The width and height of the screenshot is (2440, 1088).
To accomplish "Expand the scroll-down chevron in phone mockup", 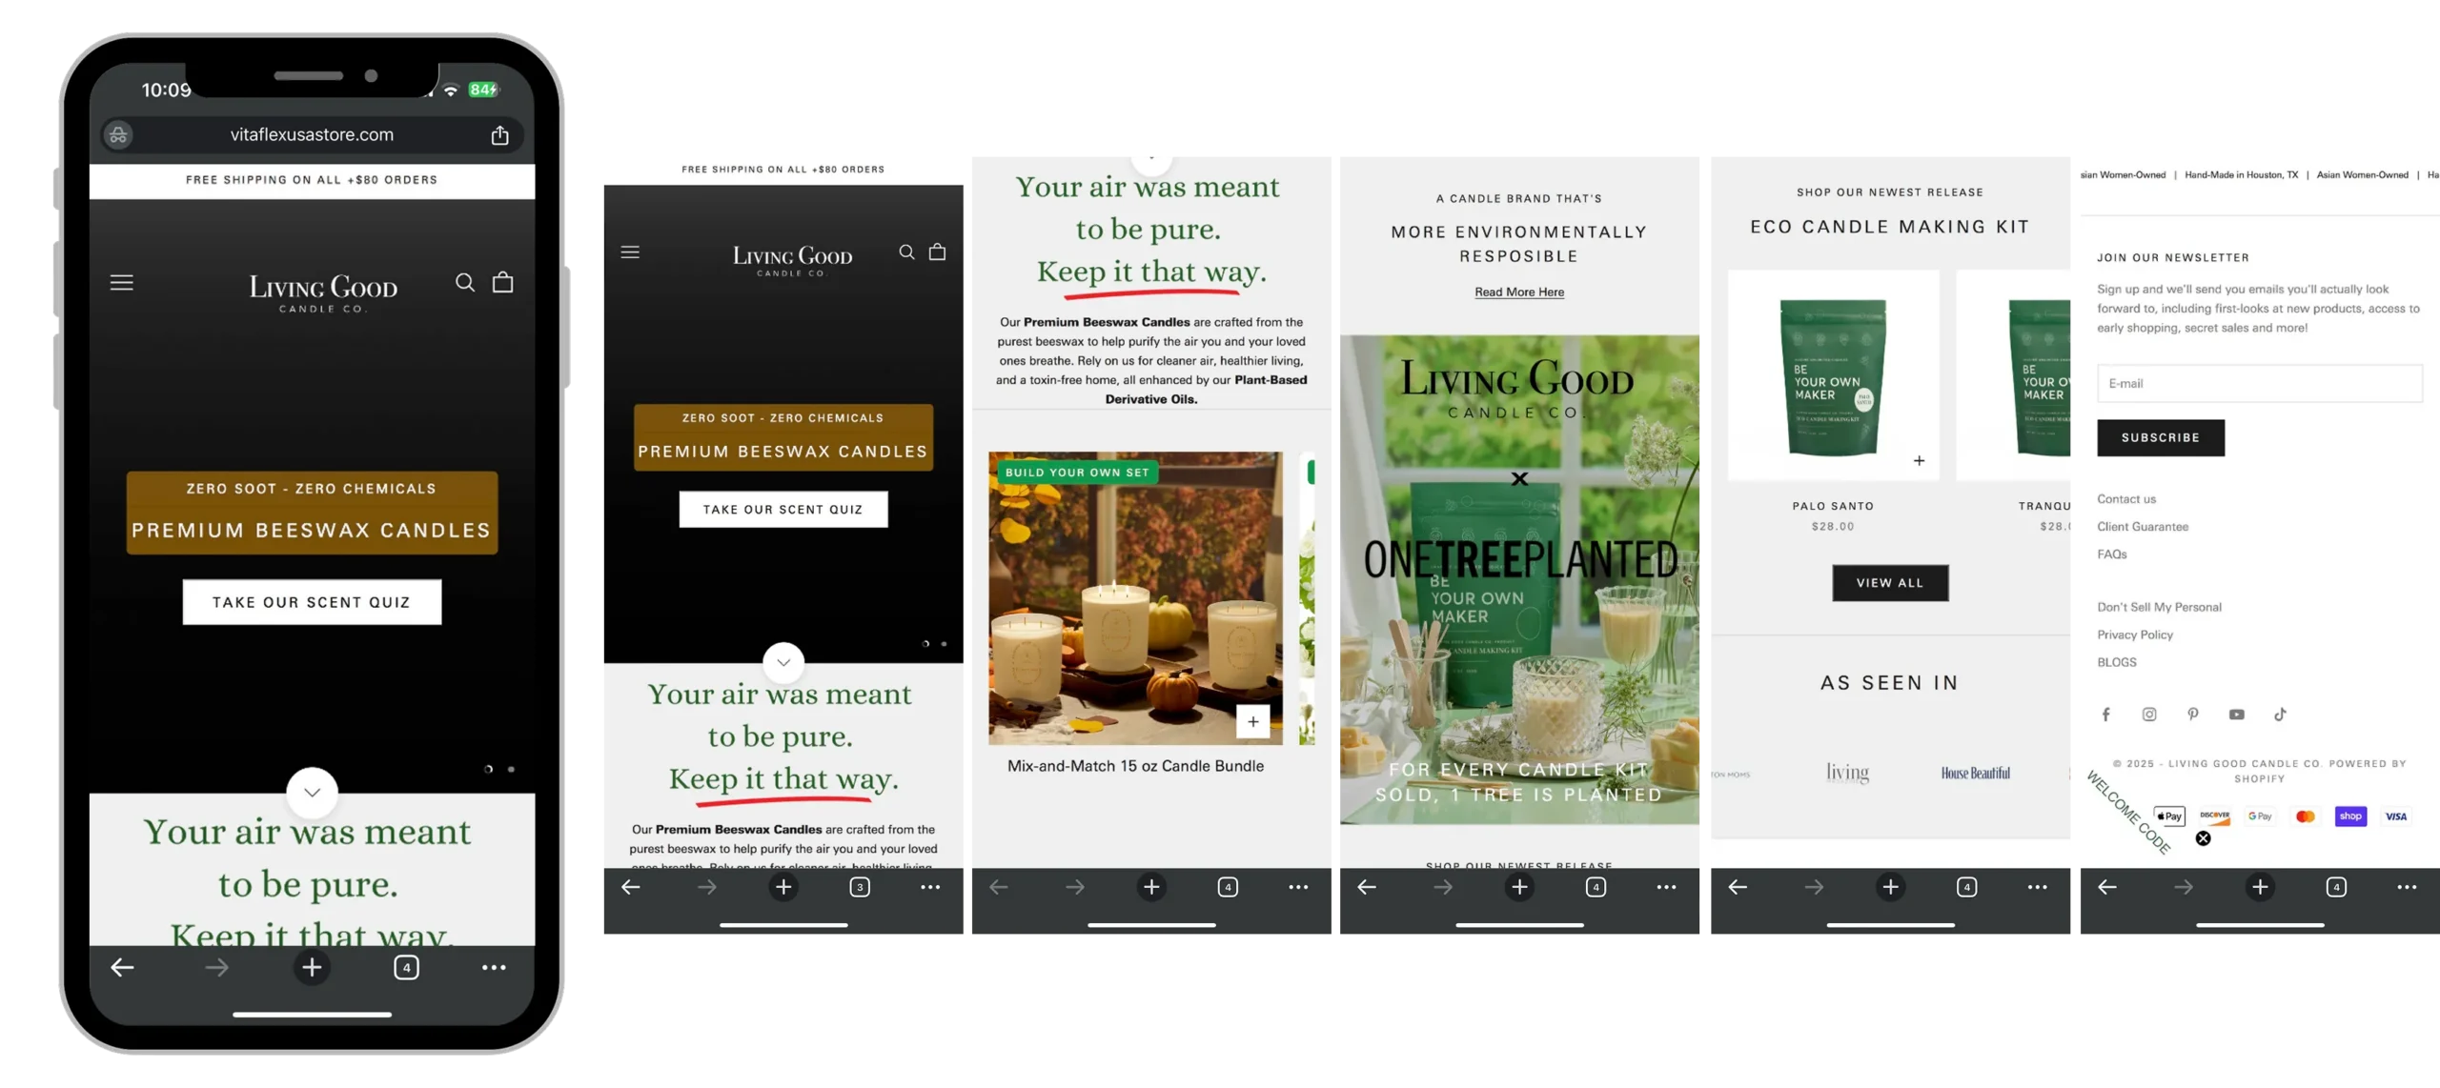I will click(x=312, y=793).
